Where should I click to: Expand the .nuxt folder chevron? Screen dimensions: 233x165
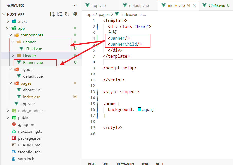[8, 21]
